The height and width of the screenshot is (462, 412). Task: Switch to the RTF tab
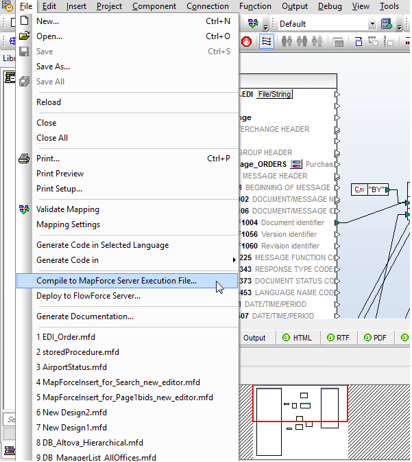tap(339, 338)
